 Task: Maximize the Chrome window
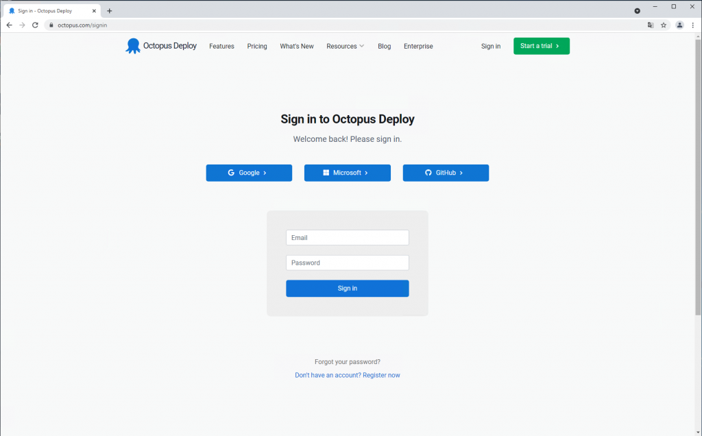pyautogui.click(x=673, y=7)
